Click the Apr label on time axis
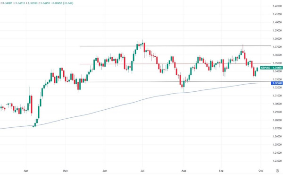Screen dimensions: 283x175 pyautogui.click(x=26, y=171)
